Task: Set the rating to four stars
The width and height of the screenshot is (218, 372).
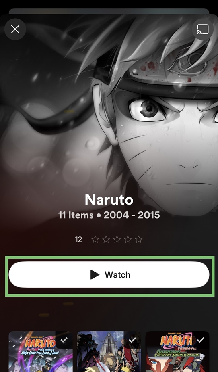Action: pos(128,240)
